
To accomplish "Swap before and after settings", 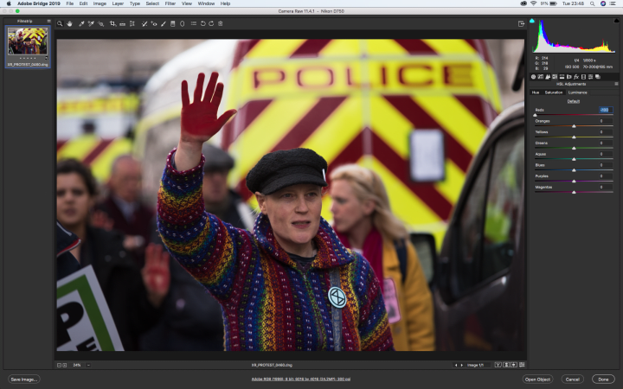I will click(506, 365).
